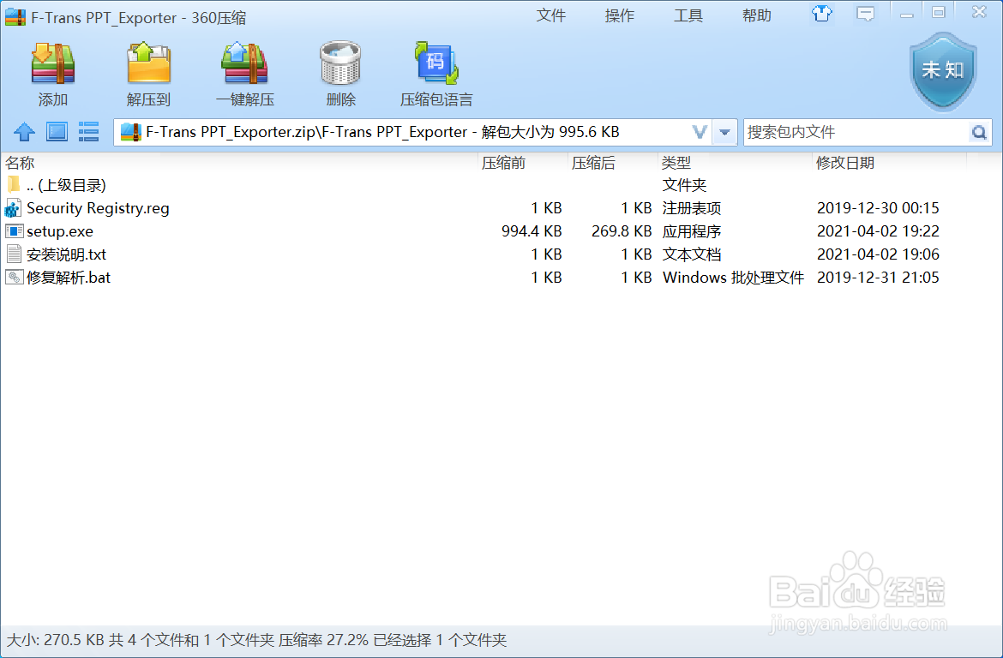Click the 994.4 KB size cell

point(532,231)
